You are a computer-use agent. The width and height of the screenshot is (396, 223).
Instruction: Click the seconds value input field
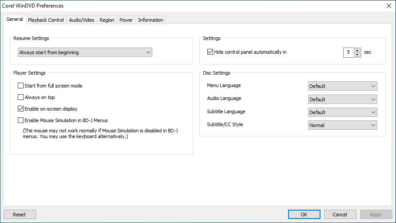348,52
